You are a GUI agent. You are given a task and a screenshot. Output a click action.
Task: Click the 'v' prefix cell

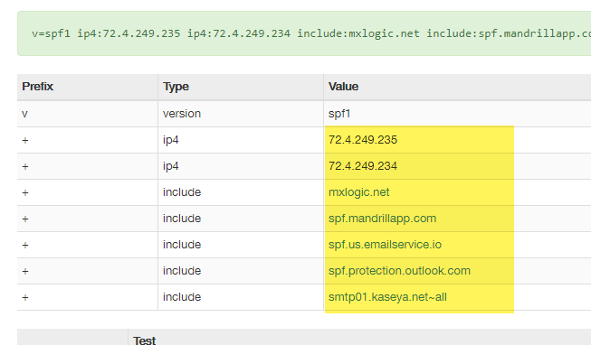coord(24,114)
